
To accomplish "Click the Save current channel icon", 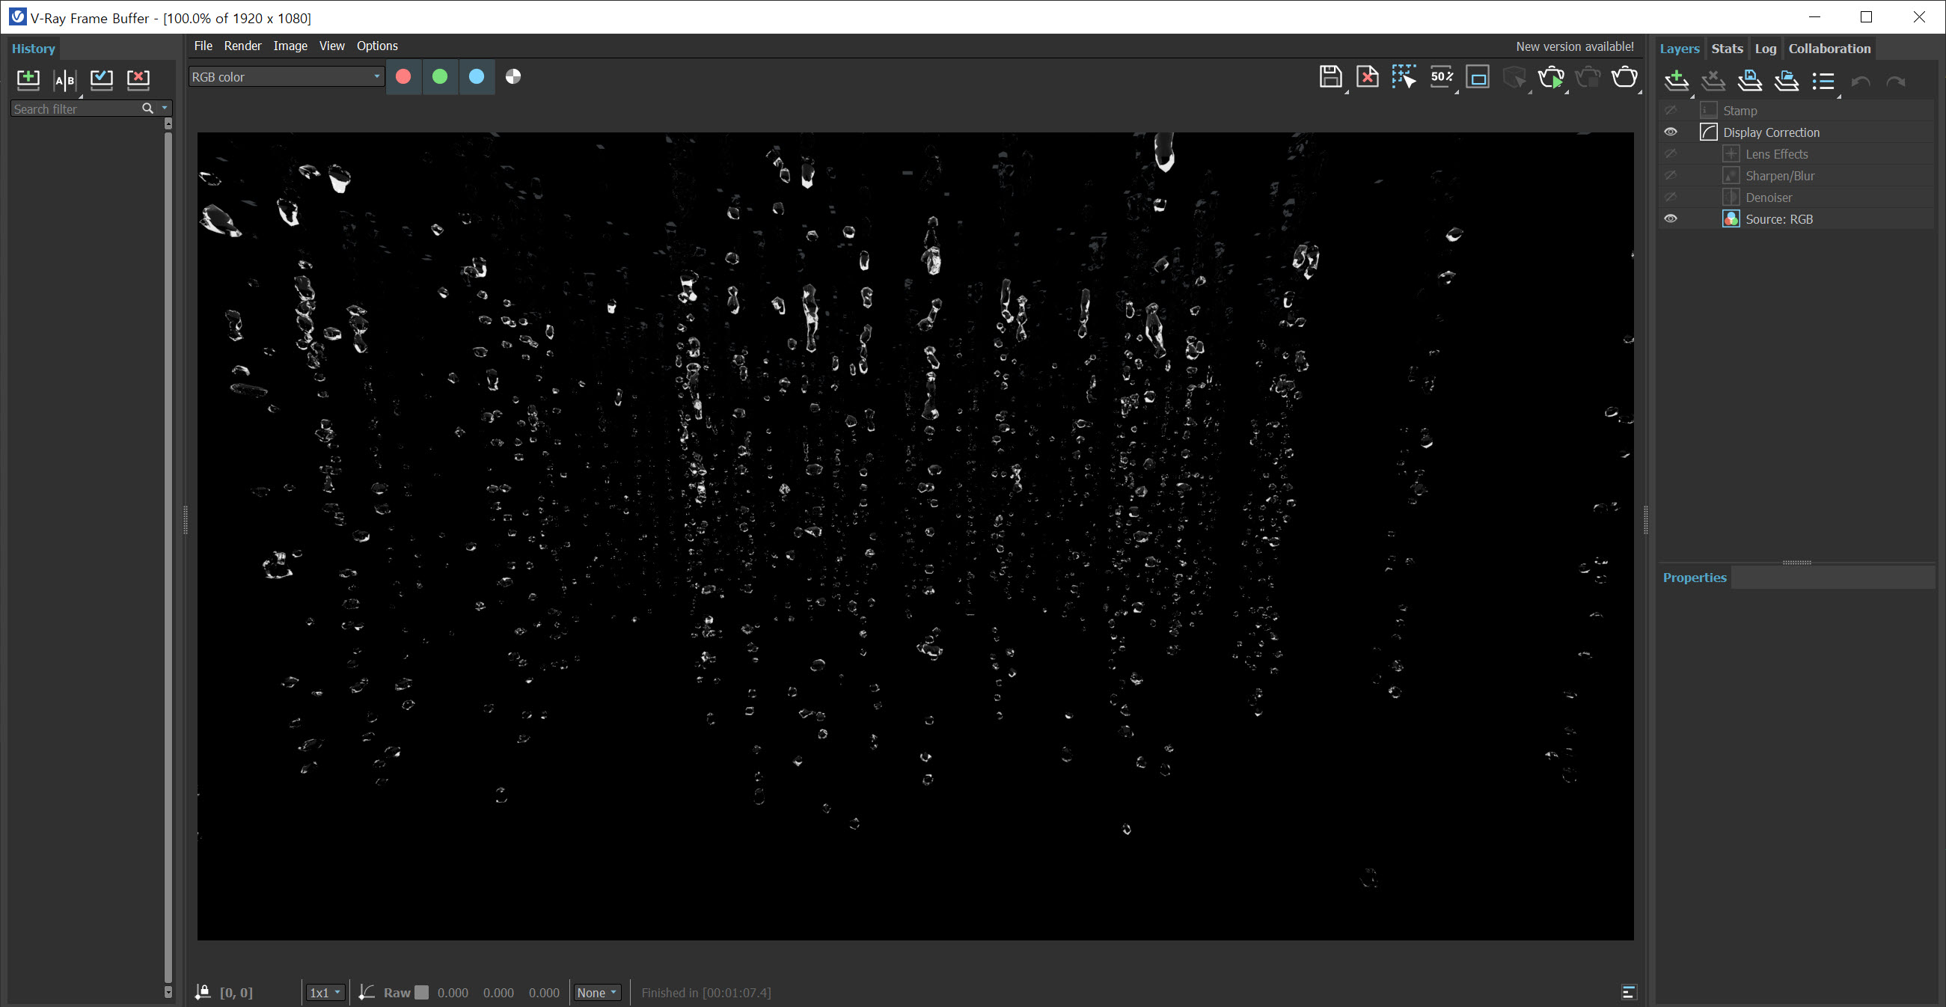I will point(1330,77).
